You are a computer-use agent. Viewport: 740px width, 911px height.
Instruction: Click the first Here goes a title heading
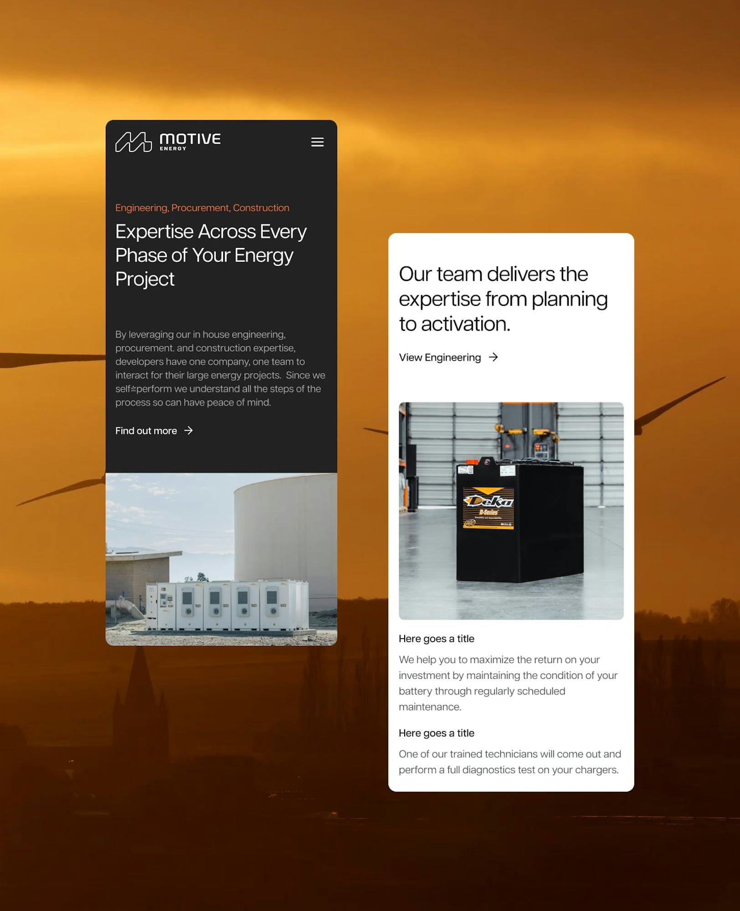point(437,639)
